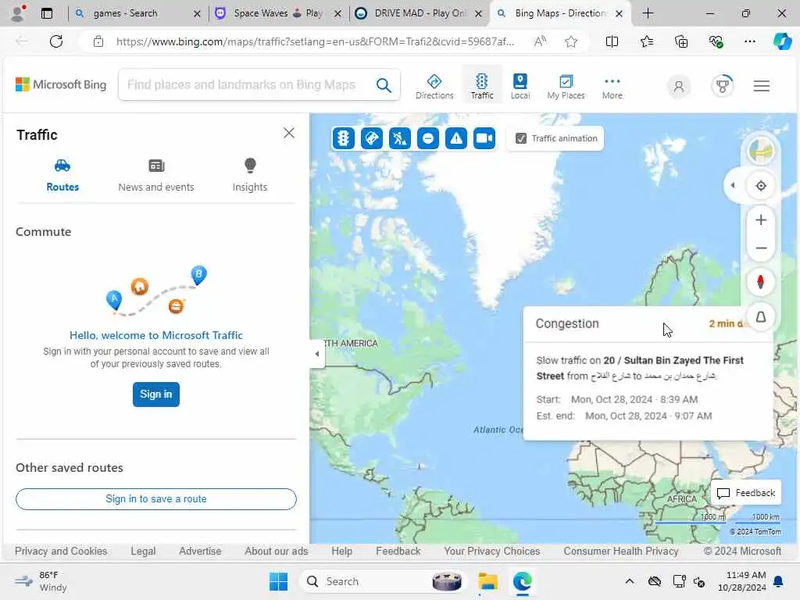The image size is (800, 600).
Task: Open Read aloud icon in address bar
Action: point(540,41)
